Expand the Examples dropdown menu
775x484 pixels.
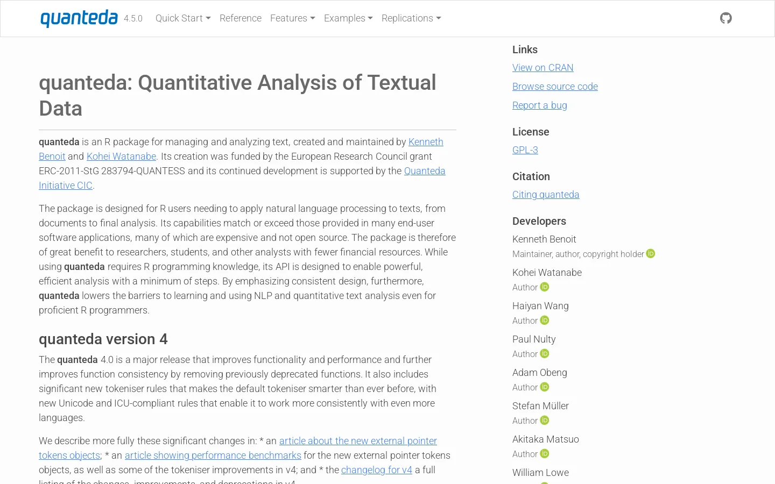tap(348, 18)
